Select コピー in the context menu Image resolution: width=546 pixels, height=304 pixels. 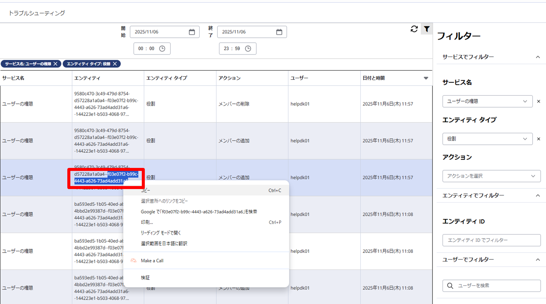coord(146,190)
